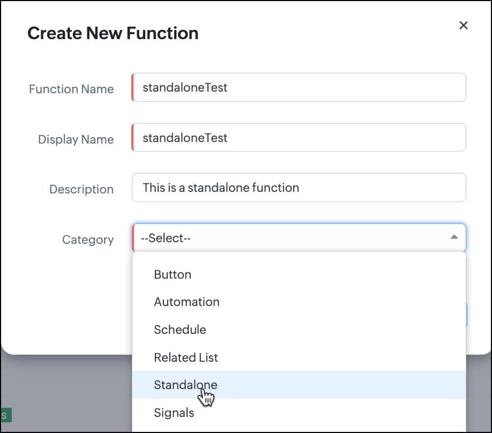This screenshot has width=492, height=433.
Task: Click the Category field label
Action: click(88, 240)
